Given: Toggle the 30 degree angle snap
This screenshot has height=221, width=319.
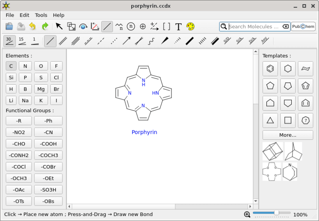Looking at the screenshot, I should (9, 41).
